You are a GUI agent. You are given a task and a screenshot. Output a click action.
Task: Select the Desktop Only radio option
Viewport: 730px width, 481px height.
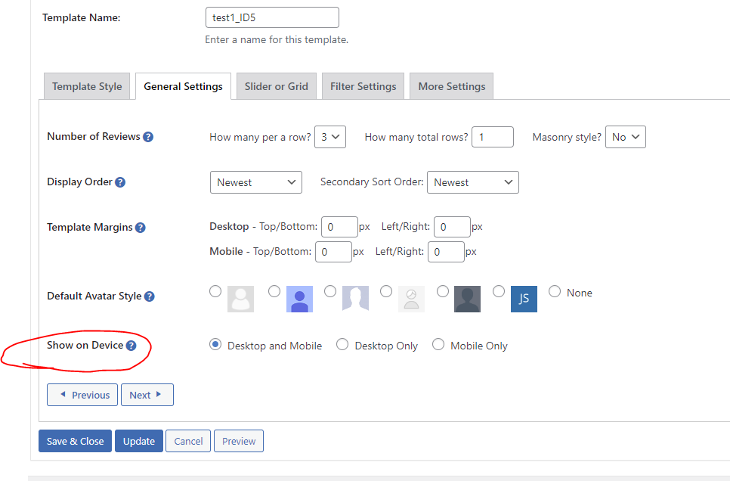[x=342, y=344]
